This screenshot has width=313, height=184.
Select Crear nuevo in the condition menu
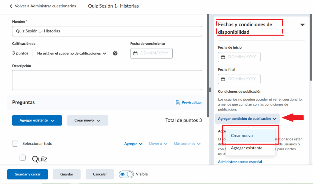pyautogui.click(x=242, y=136)
